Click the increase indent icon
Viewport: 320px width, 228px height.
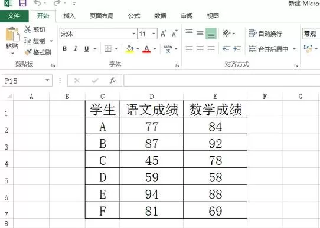tap(237, 49)
